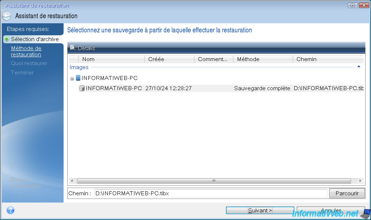Select the Sélection d'archive step
Image resolution: width=371 pixels, height=220 pixels.
35,39
